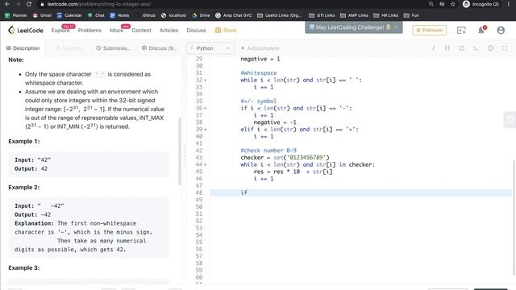
Task: Reload the page with refresh icon
Action: (x=29, y=4)
